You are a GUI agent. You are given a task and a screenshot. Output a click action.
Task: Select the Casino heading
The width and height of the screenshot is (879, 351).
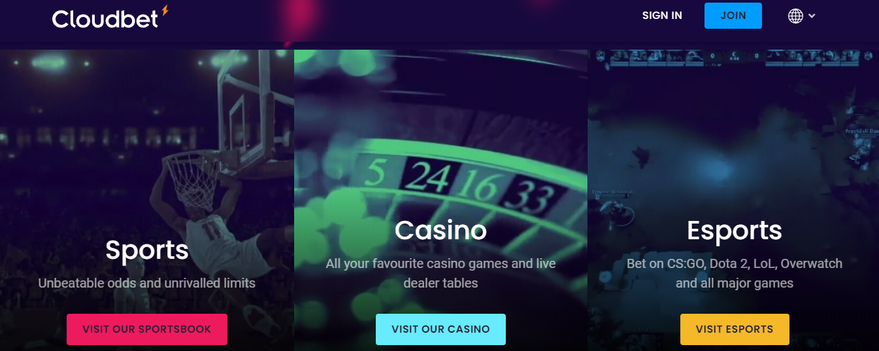440,230
